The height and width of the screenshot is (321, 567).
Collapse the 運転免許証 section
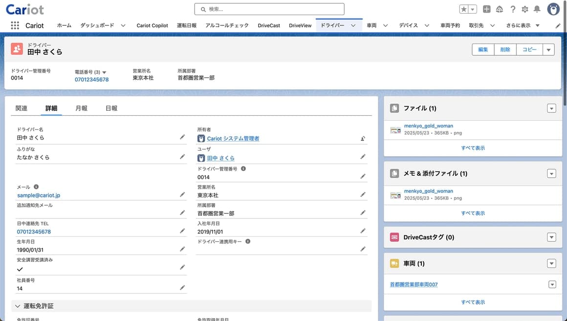click(18, 306)
